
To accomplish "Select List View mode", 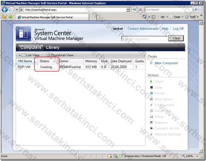I will (30, 55).
